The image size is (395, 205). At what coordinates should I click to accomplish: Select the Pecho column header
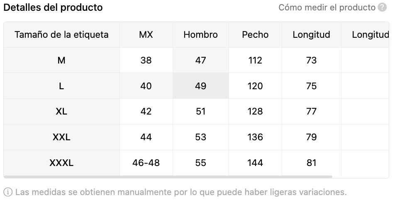point(255,35)
